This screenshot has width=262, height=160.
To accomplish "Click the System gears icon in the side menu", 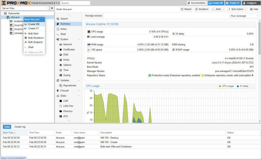I will [58, 39].
